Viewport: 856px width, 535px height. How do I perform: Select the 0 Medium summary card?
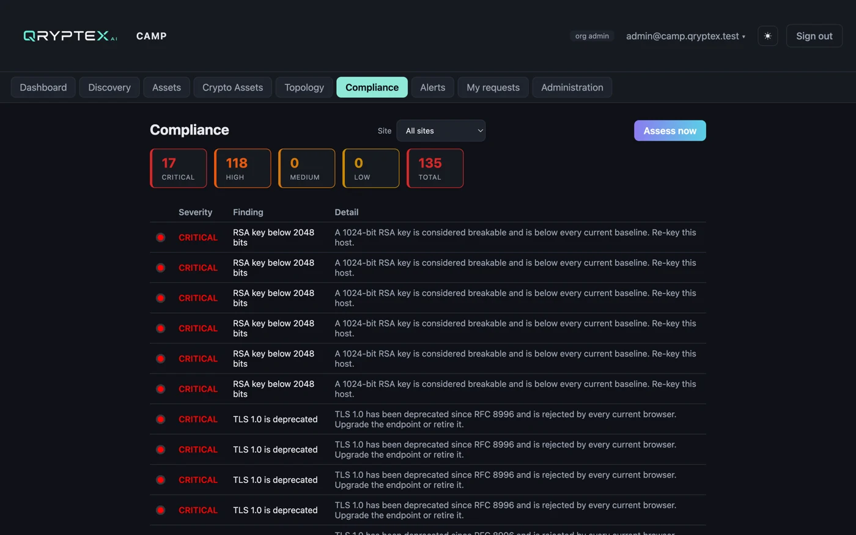tap(307, 168)
